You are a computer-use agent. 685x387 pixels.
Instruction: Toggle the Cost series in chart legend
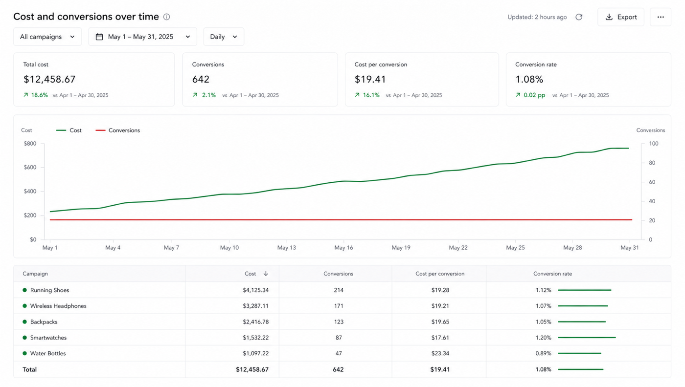point(69,130)
